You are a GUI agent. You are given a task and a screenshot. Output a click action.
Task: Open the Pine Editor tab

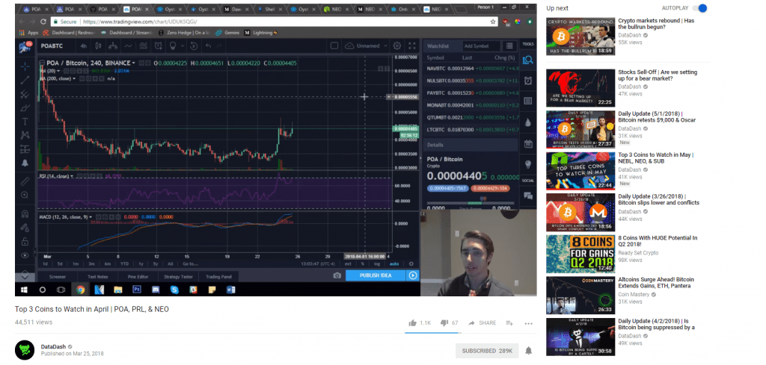138,276
